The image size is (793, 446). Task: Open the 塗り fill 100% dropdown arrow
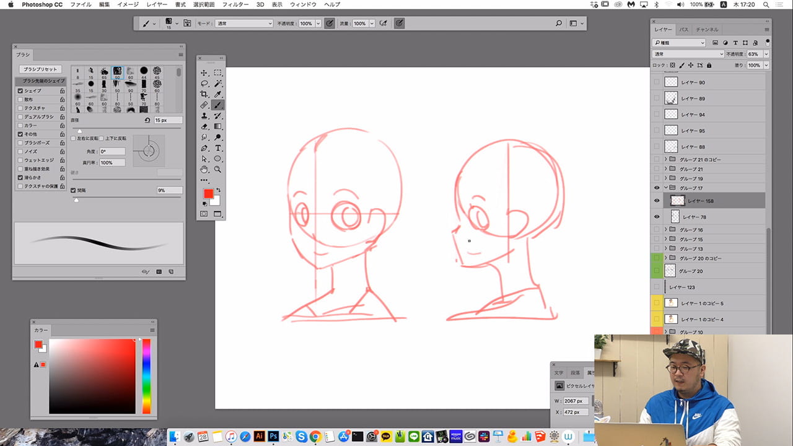click(766, 65)
